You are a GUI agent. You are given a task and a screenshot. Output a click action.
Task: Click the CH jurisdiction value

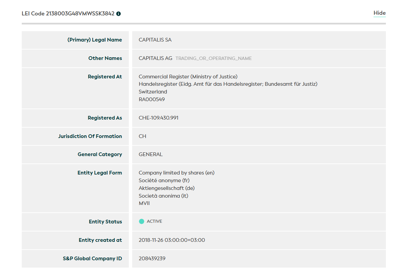click(x=142, y=136)
